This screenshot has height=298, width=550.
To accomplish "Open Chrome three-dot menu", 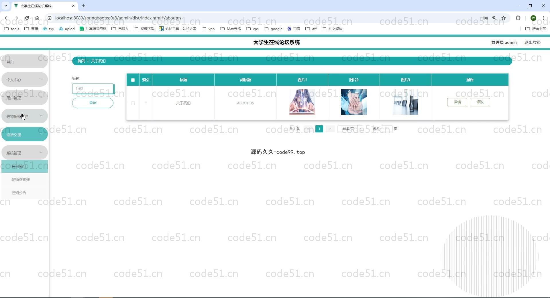I will [x=543, y=18].
